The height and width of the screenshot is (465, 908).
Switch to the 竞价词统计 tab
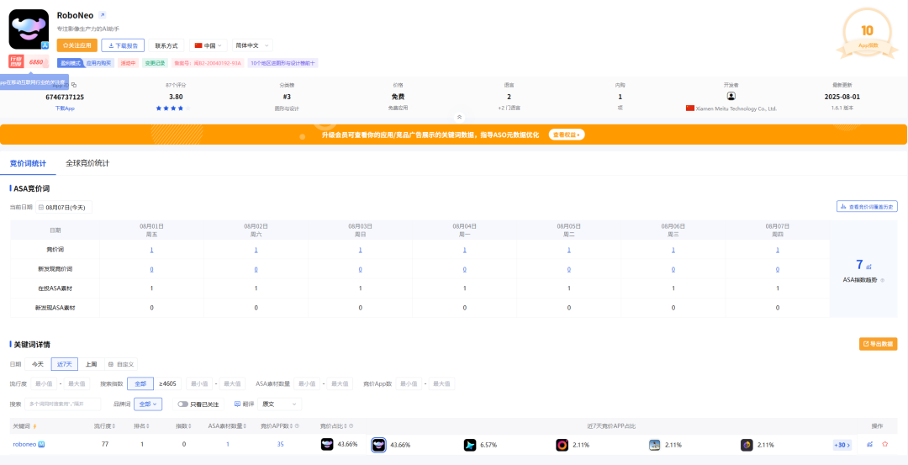(x=28, y=163)
